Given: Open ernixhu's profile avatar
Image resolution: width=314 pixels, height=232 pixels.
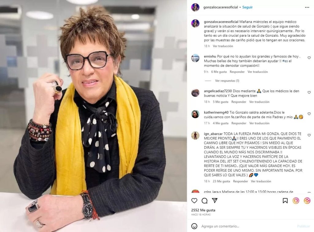Looking at the screenshot, I should click(195, 58).
